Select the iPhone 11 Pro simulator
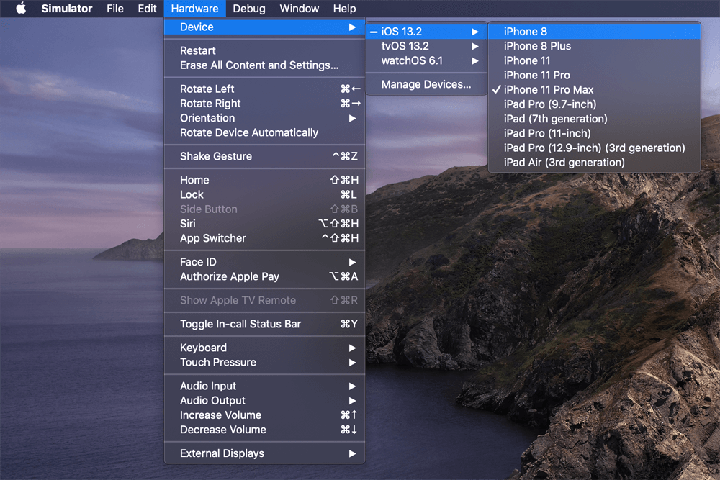The width and height of the screenshot is (720, 480). (x=594, y=76)
